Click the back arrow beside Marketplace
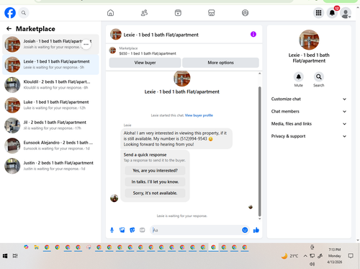The image size is (360, 269). point(9,29)
